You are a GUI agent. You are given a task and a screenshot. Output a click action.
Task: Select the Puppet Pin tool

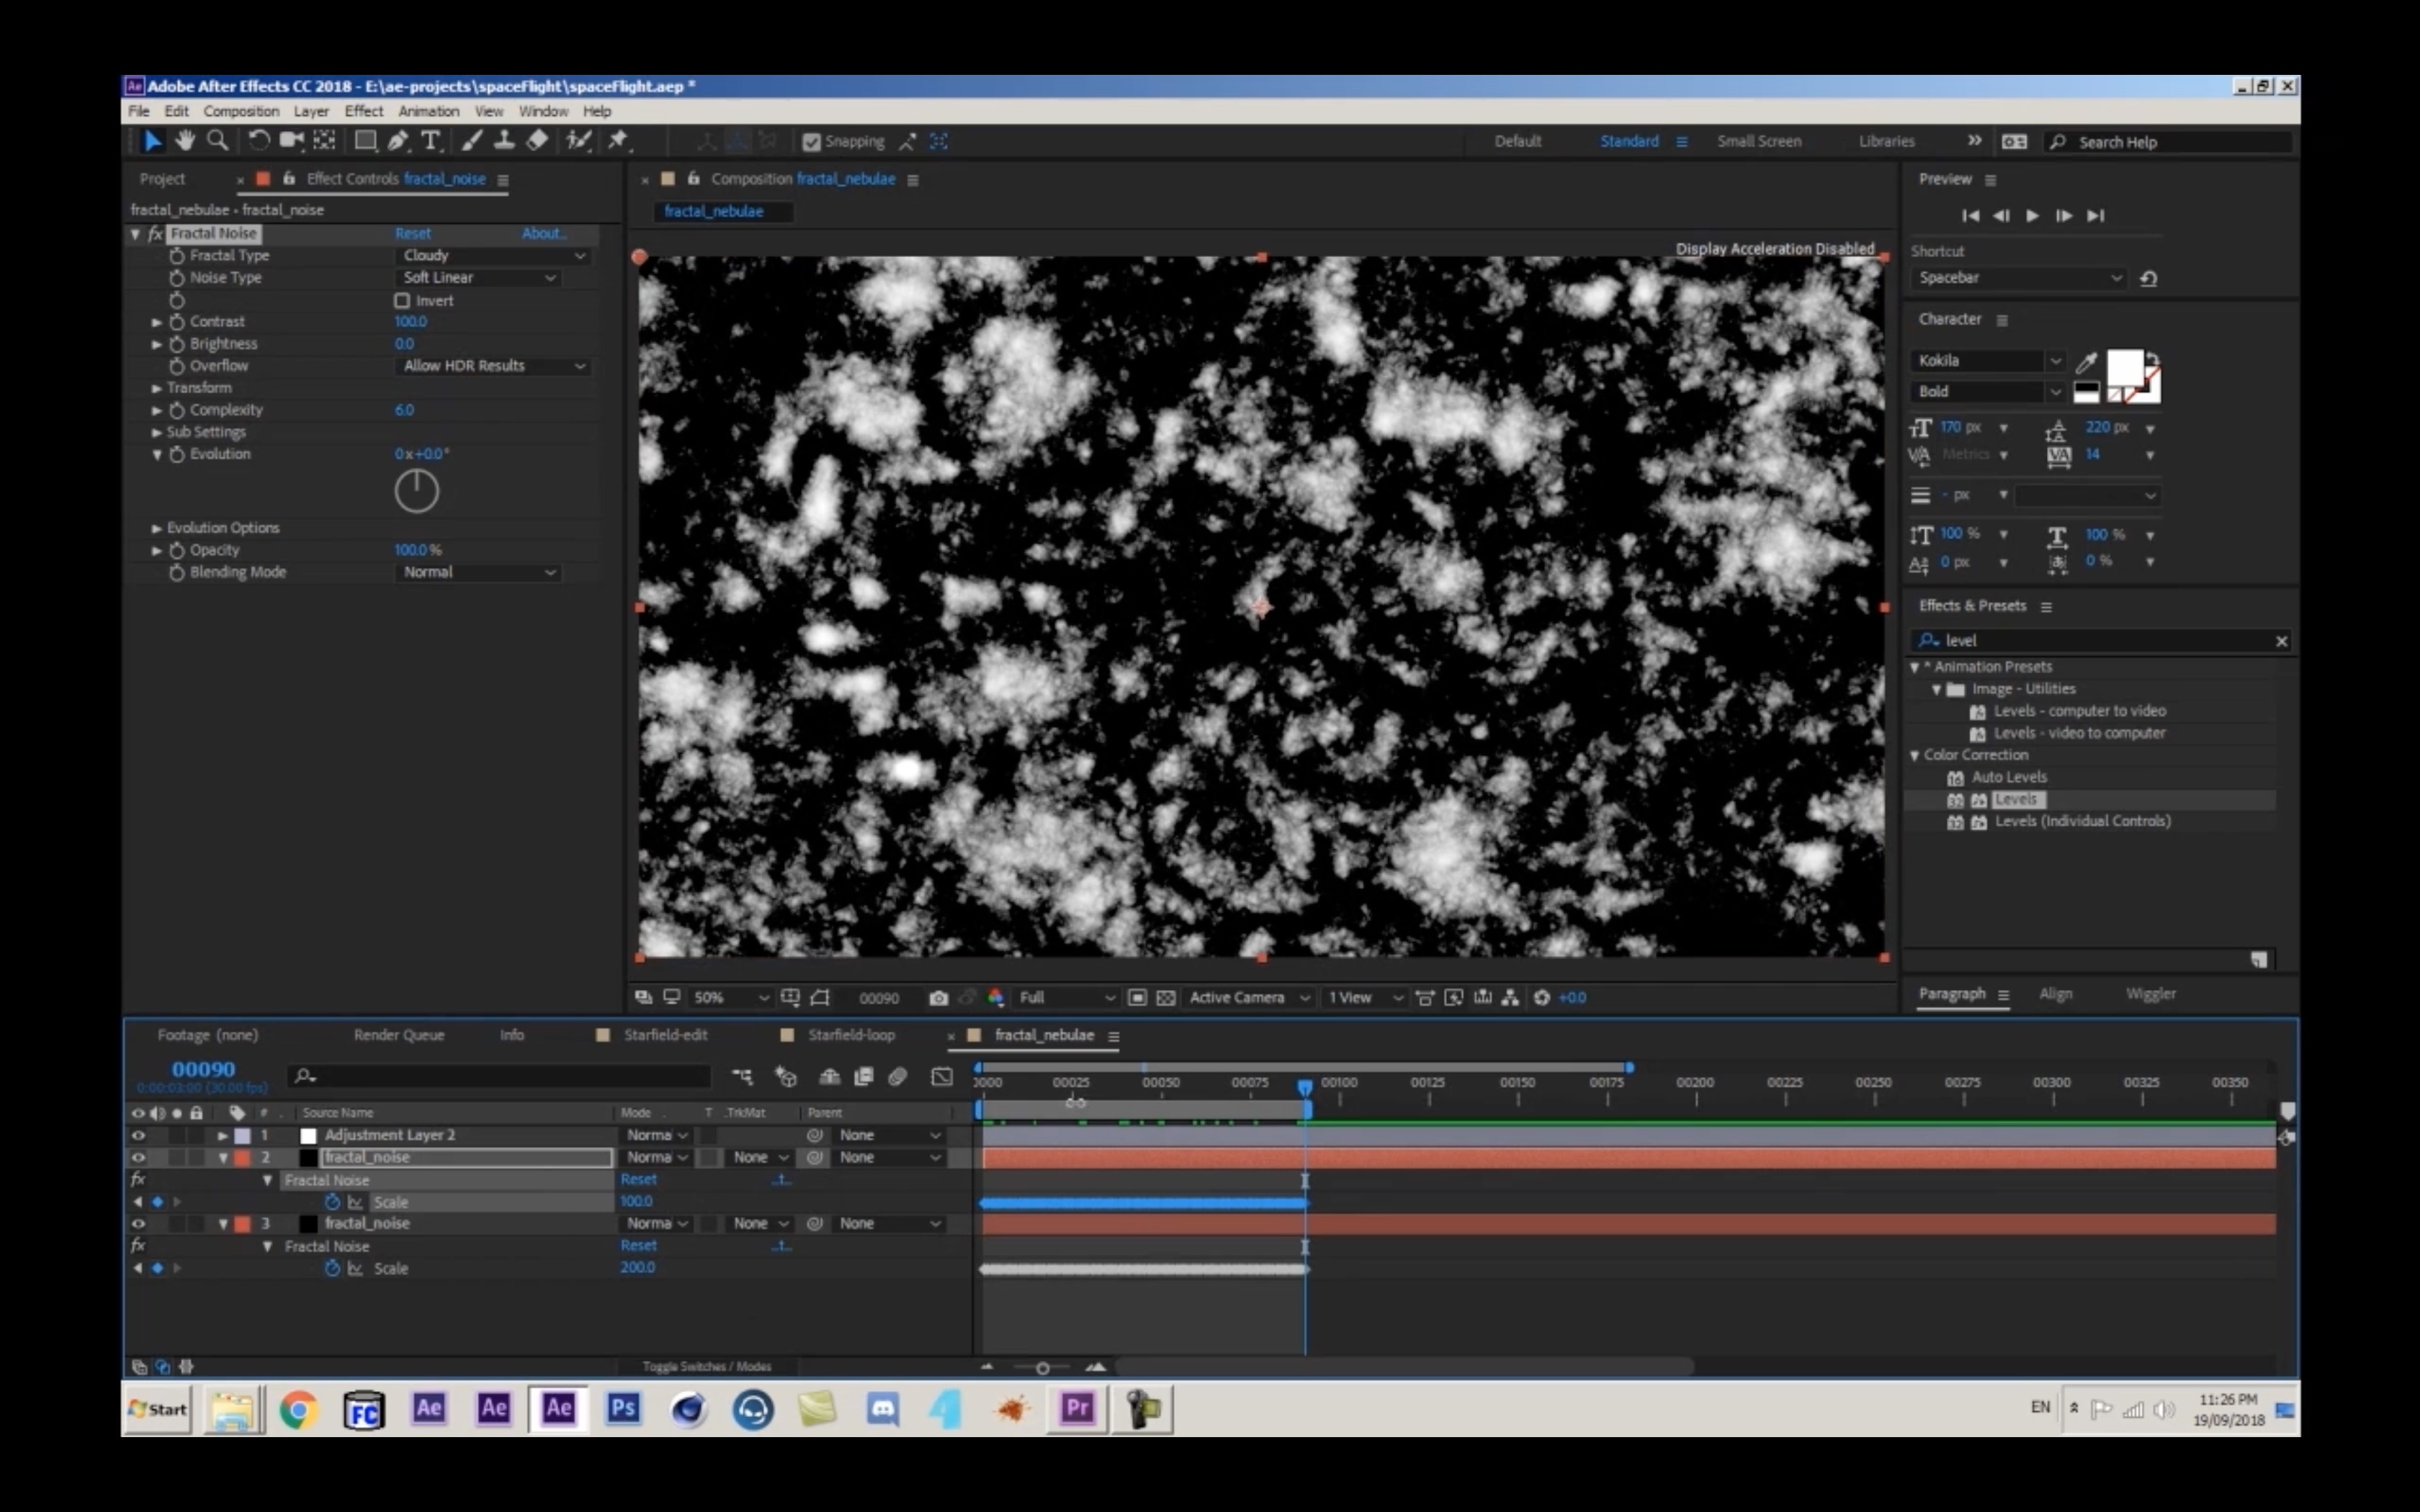click(x=618, y=141)
